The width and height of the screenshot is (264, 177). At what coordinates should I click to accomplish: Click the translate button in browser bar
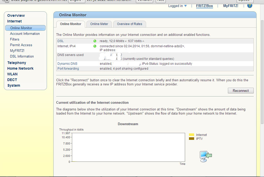[x=144, y=1]
